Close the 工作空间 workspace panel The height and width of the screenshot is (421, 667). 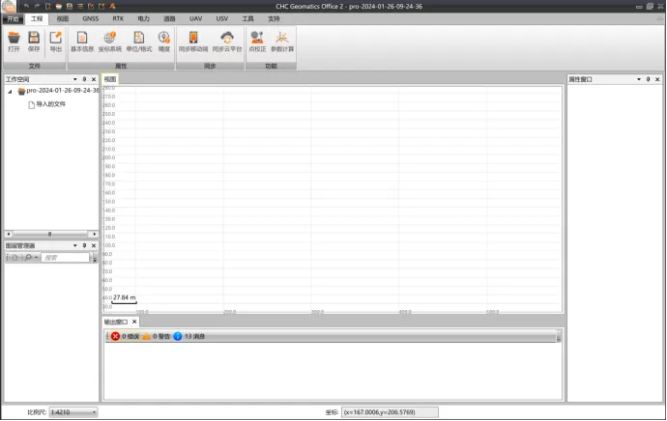[94, 79]
